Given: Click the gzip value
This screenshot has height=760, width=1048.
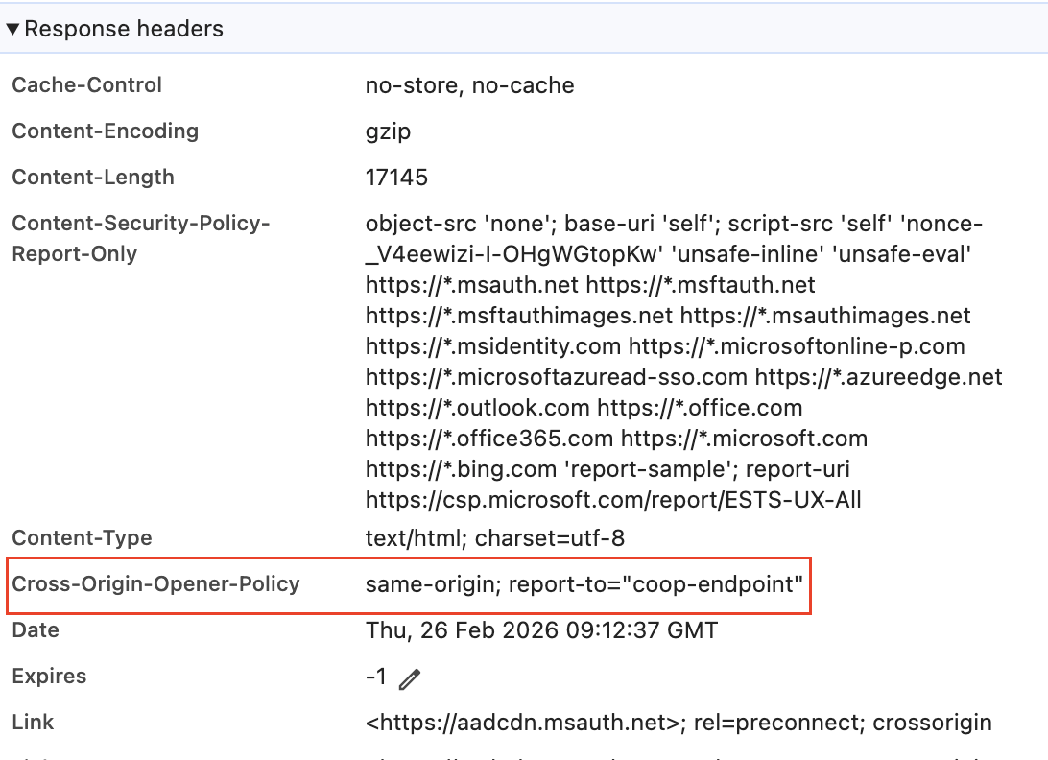Looking at the screenshot, I should pos(389,131).
